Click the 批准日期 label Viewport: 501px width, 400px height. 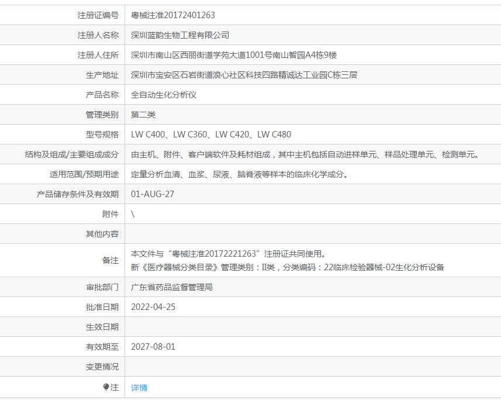(102, 307)
